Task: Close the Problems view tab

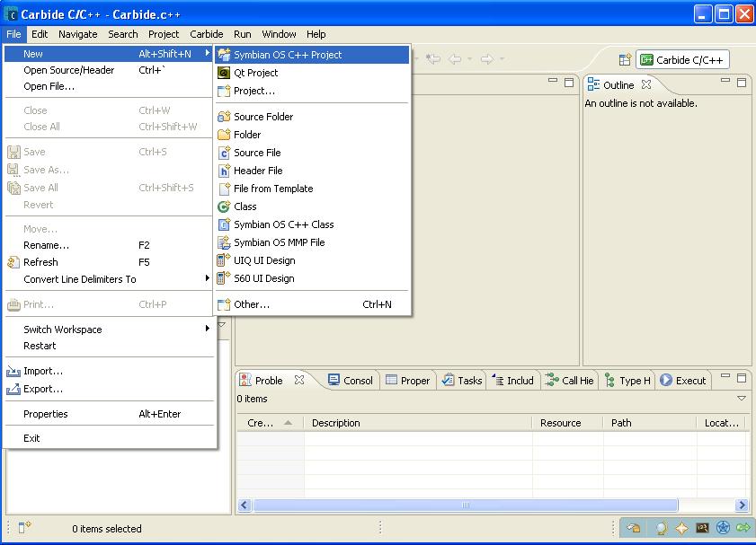Action: (299, 380)
